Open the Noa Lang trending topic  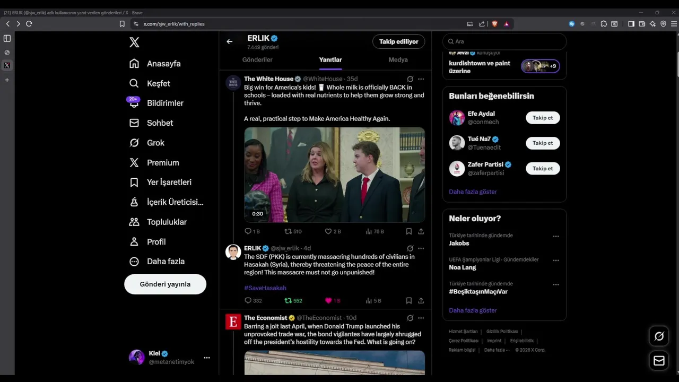pyautogui.click(x=463, y=267)
